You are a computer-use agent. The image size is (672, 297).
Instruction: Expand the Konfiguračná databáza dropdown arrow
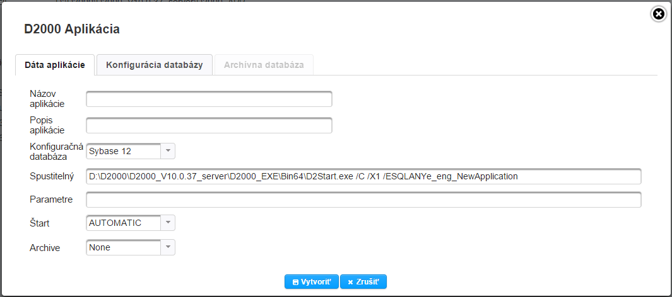coord(168,151)
